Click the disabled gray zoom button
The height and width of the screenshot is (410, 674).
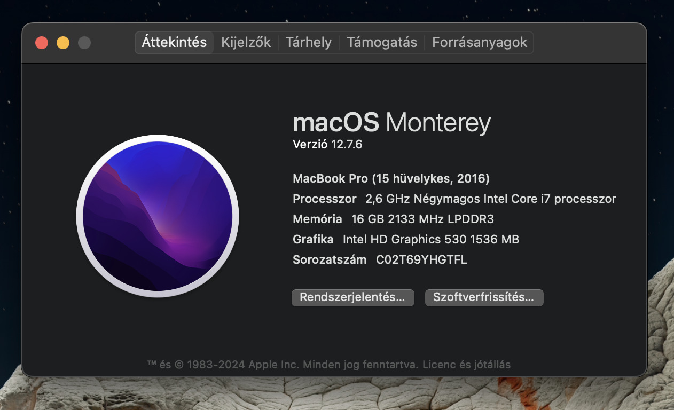[84, 43]
